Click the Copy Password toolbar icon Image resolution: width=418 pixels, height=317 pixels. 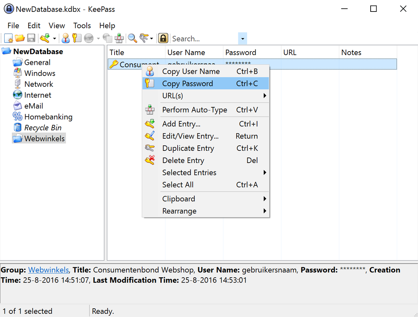[x=77, y=38]
